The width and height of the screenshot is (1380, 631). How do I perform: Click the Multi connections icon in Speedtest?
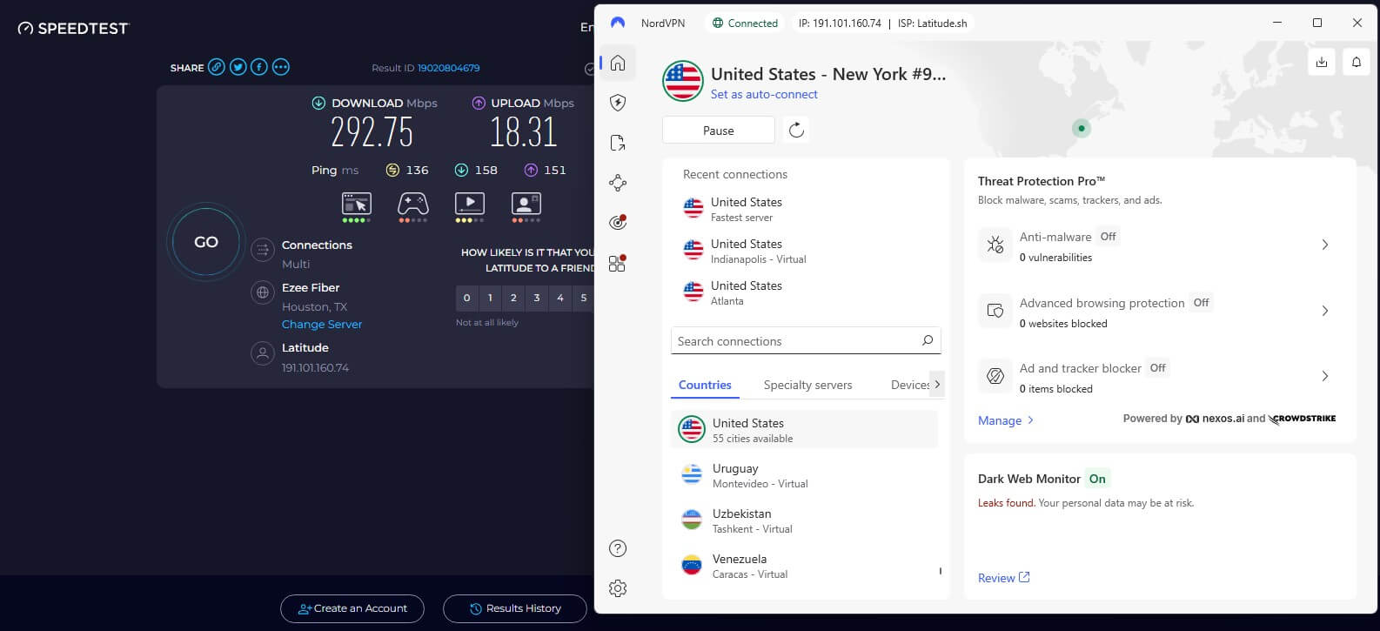263,251
